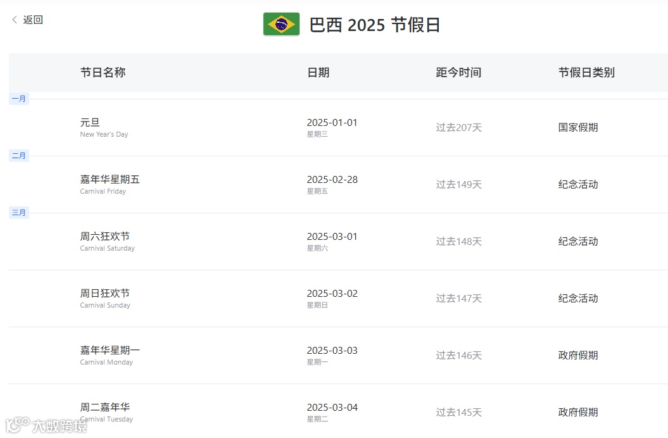
Task: Click the Brazil flag icon
Action: pos(281,24)
